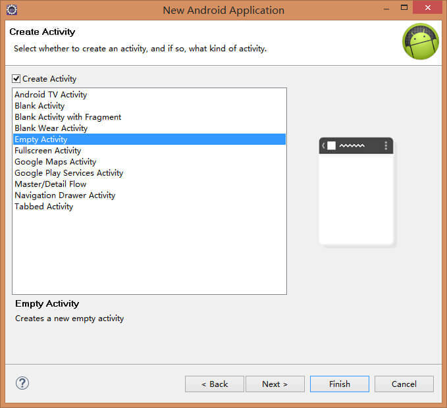Pick Google Play Services Activity
This screenshot has height=408, width=447.
click(149, 173)
